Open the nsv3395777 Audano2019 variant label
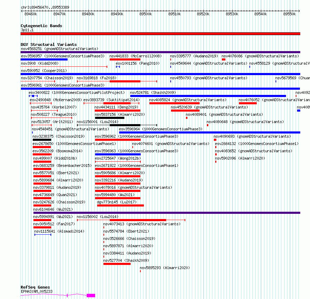The width and height of the screenshot is (310, 299). pos(194,56)
